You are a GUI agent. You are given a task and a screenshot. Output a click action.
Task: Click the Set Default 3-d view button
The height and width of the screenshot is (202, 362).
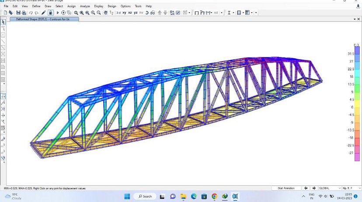click(x=118, y=13)
